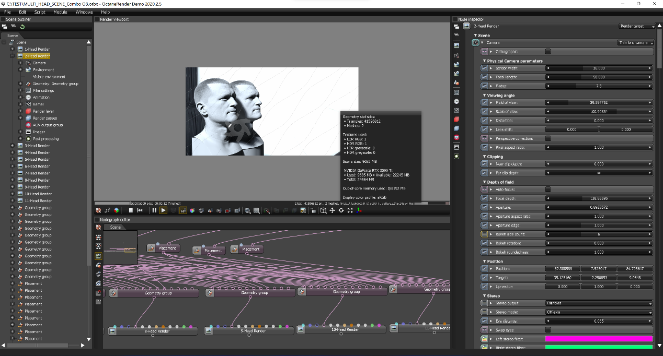
Task: Open the Module menu
Action: (60, 11)
